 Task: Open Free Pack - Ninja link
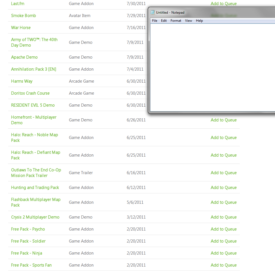point(27,253)
